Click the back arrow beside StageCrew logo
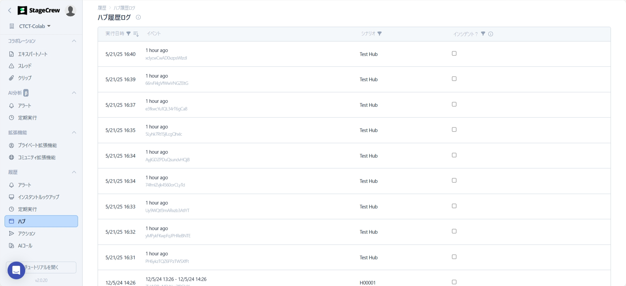The image size is (626, 286). pyautogui.click(x=10, y=10)
